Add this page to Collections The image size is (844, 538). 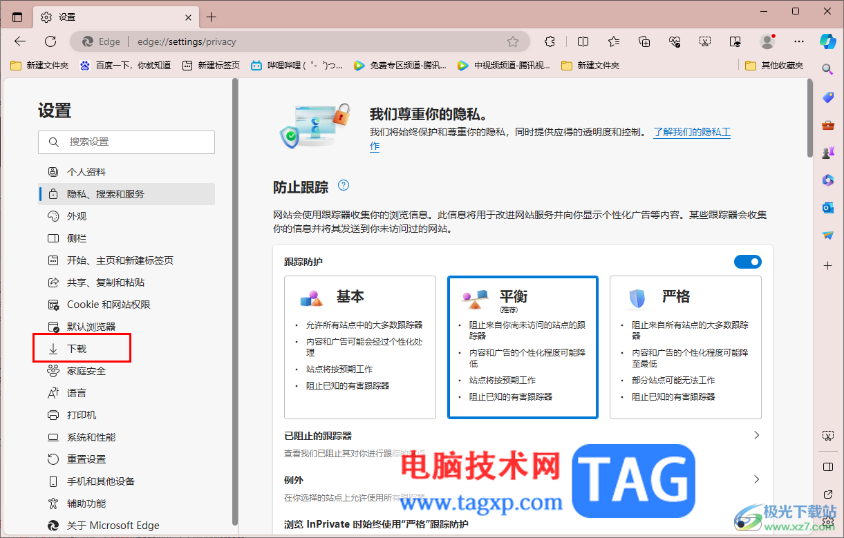coord(644,41)
